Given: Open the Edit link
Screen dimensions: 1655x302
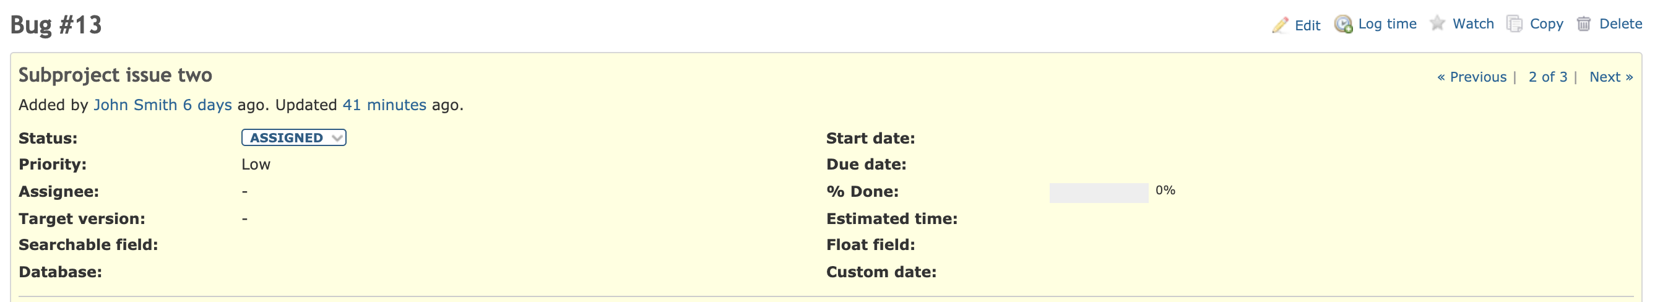Looking at the screenshot, I should pyautogui.click(x=1307, y=25).
